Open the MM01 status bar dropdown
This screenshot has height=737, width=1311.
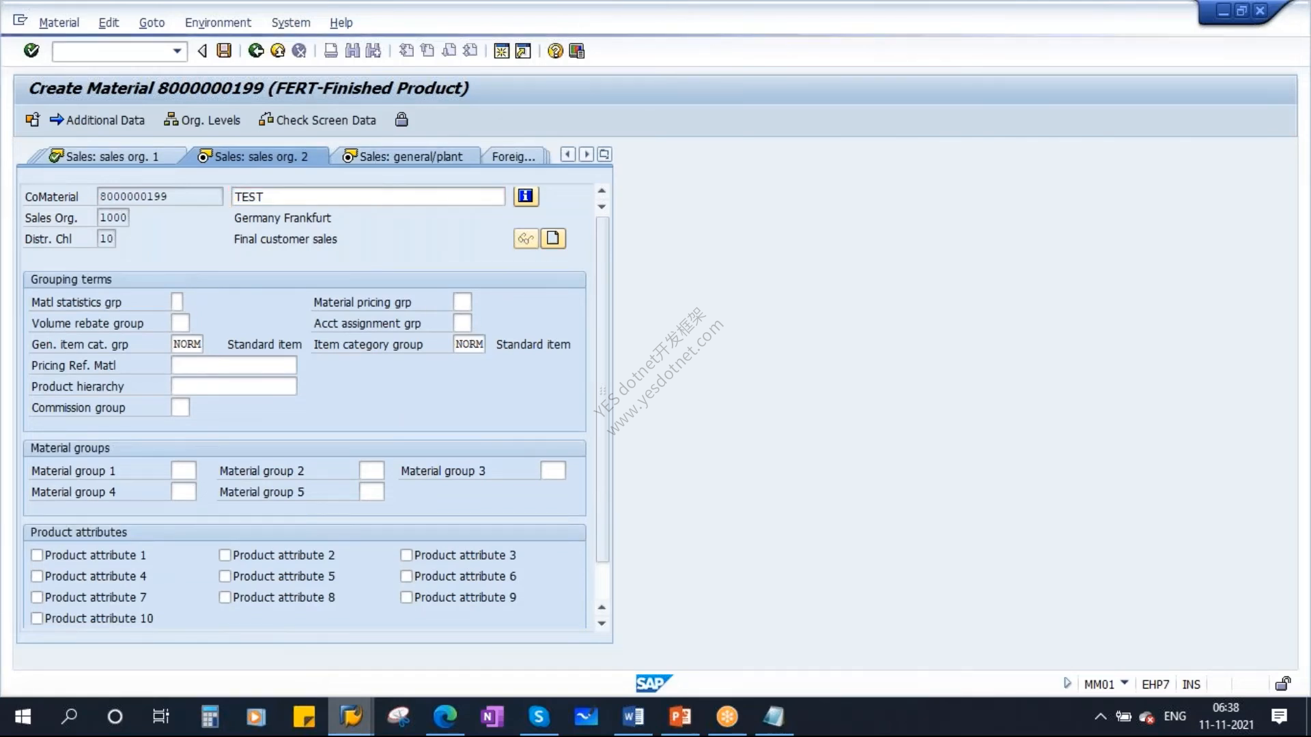[1125, 683]
